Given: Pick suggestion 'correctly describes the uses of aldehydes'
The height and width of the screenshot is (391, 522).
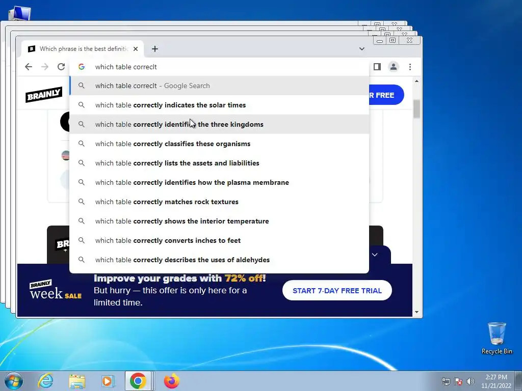Looking at the screenshot, I should pos(219,259).
